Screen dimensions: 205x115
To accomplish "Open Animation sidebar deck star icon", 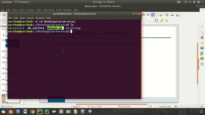I will (x=202, y=43).
